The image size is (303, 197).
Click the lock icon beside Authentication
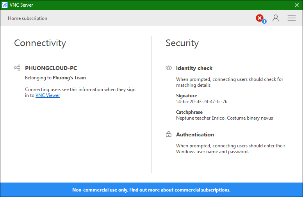tap(169, 134)
